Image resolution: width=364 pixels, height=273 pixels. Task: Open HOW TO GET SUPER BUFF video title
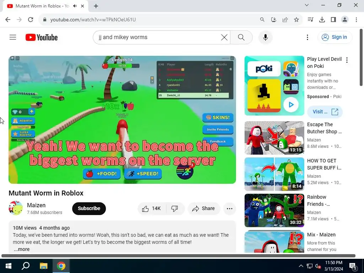(324, 164)
